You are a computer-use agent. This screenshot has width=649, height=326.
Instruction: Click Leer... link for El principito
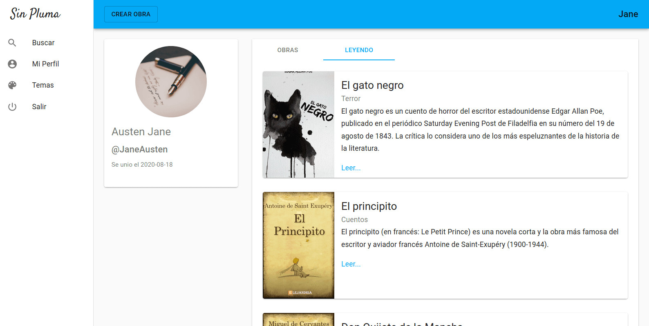351,264
